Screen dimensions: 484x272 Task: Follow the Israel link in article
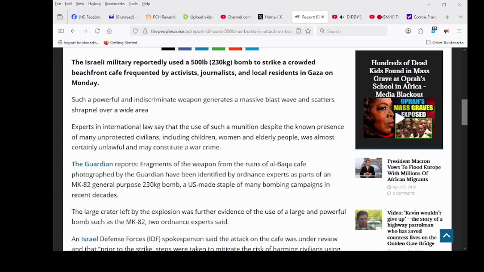[90, 239]
